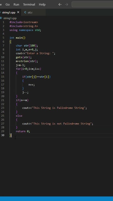
Task: Click the "is not Palindrome String" cout line
Action: [58, 124]
